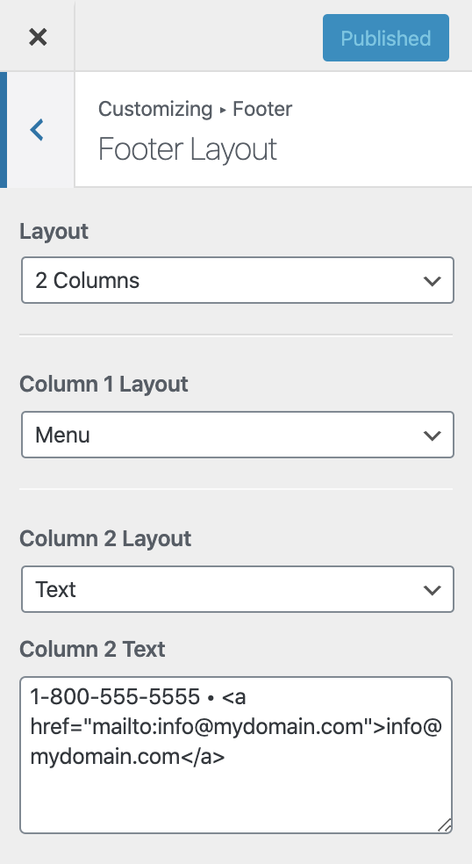
Task: Place cursor after the closing anchor tag
Action: (225, 757)
